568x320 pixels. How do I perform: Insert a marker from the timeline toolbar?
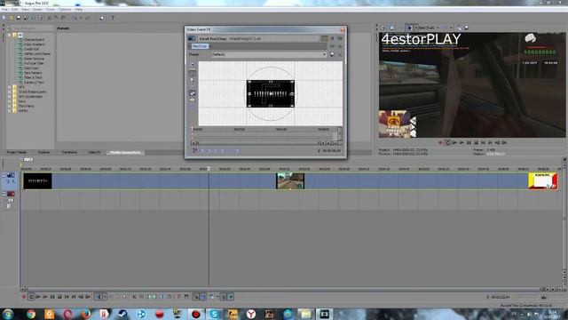coord(179,297)
